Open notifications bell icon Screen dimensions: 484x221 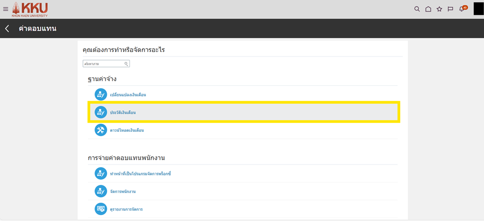[x=462, y=9]
